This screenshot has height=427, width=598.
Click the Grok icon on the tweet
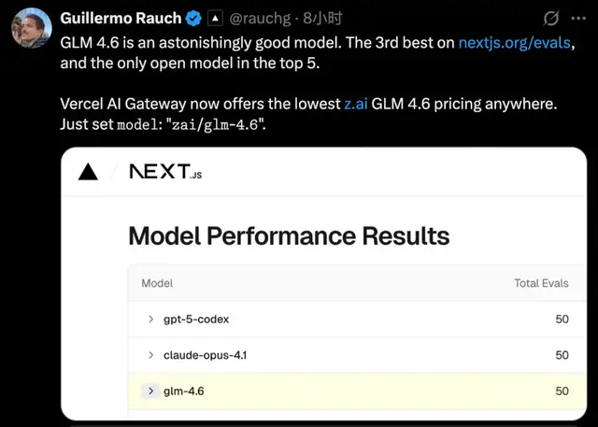[551, 19]
